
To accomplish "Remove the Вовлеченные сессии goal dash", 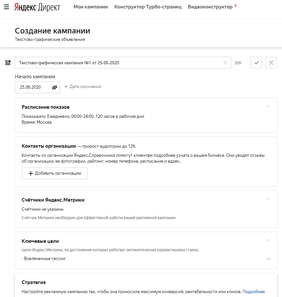I will (268, 259).
